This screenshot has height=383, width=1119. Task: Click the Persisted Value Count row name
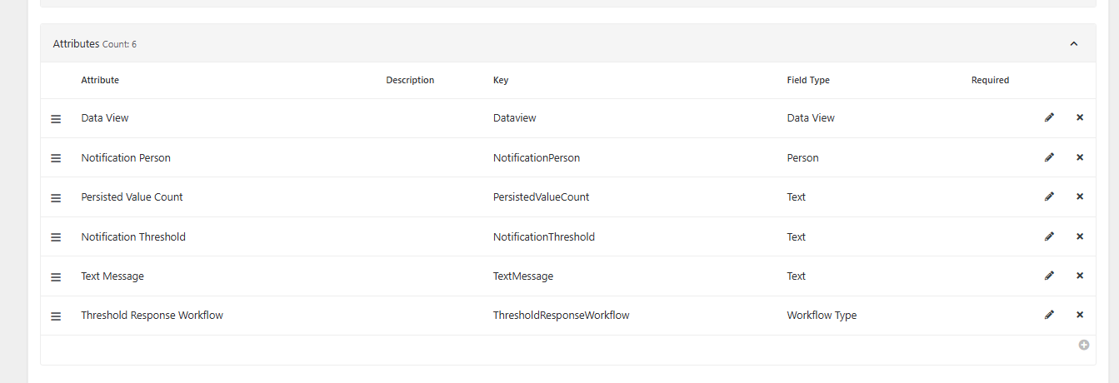[x=132, y=197]
